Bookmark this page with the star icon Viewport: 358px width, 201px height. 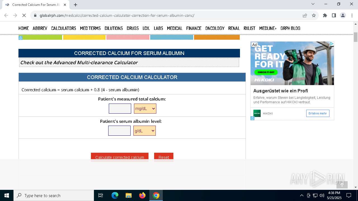point(314,15)
